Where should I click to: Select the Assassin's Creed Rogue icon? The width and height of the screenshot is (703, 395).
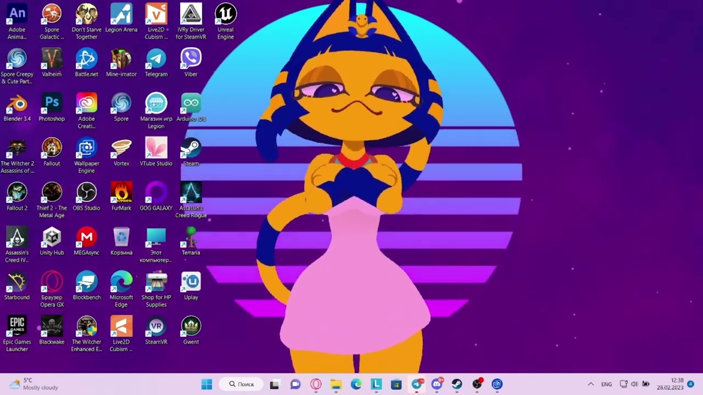[x=191, y=200]
